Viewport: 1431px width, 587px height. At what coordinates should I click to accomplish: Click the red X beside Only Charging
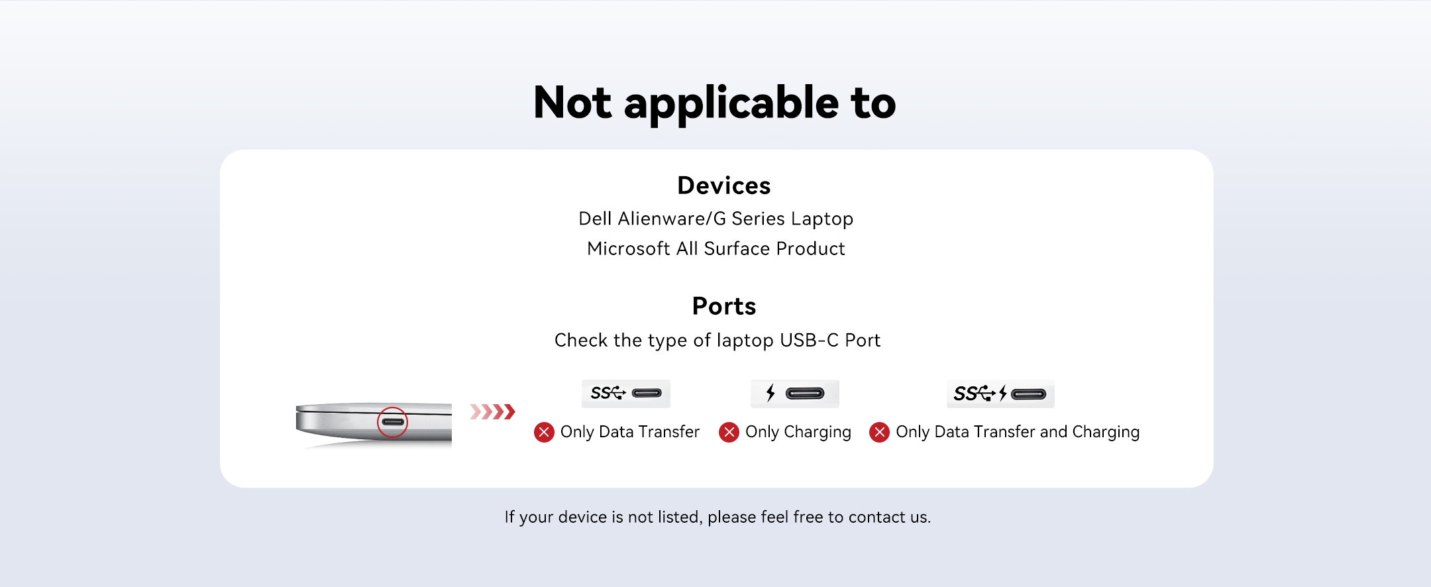729,433
